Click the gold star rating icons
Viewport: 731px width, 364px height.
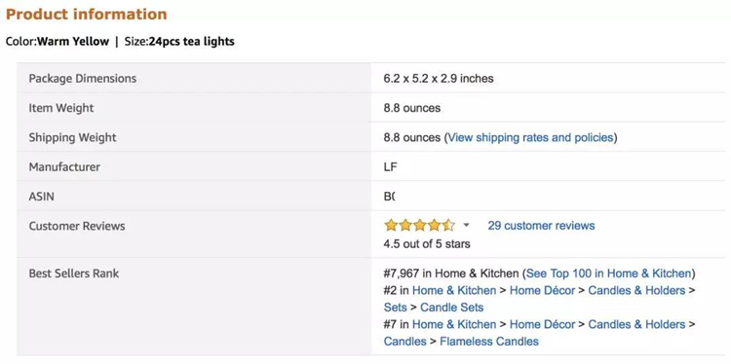[x=419, y=226]
